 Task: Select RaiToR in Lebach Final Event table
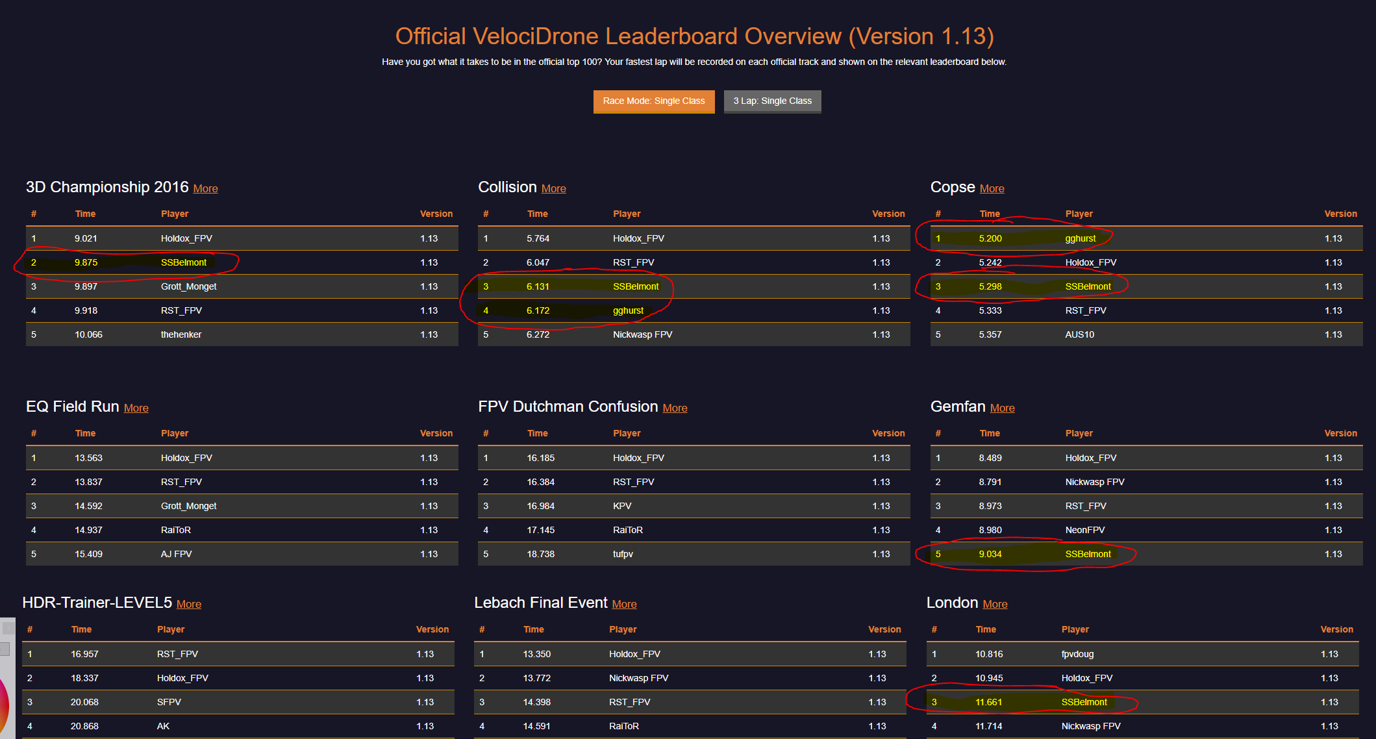coord(624,726)
